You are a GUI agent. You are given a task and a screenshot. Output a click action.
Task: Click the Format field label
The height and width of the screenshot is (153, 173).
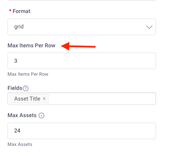21,11
